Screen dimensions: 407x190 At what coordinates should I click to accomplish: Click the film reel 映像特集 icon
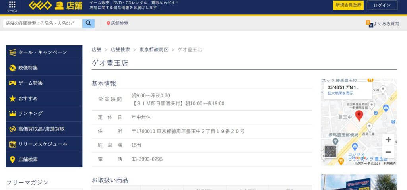click(x=12, y=68)
